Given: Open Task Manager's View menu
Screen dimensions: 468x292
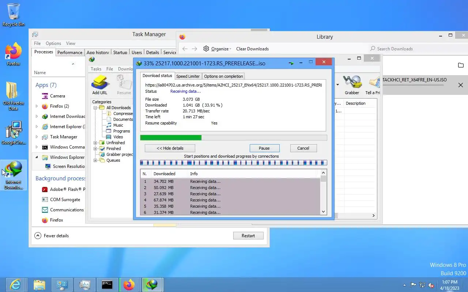Looking at the screenshot, I should 71,43.
